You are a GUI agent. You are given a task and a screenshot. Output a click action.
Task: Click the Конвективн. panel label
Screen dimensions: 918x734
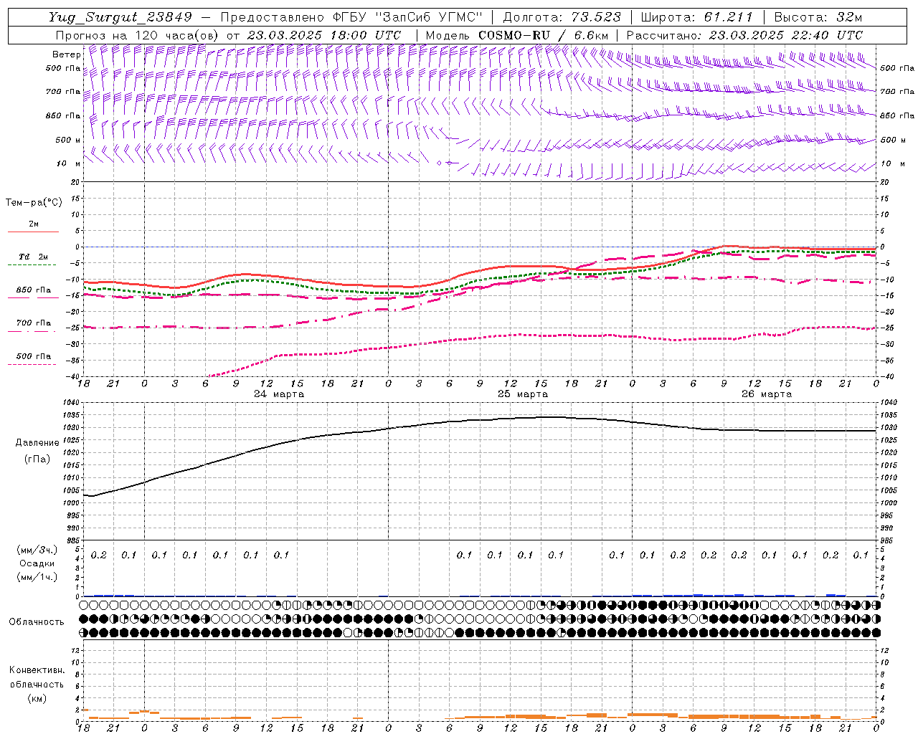(x=37, y=670)
